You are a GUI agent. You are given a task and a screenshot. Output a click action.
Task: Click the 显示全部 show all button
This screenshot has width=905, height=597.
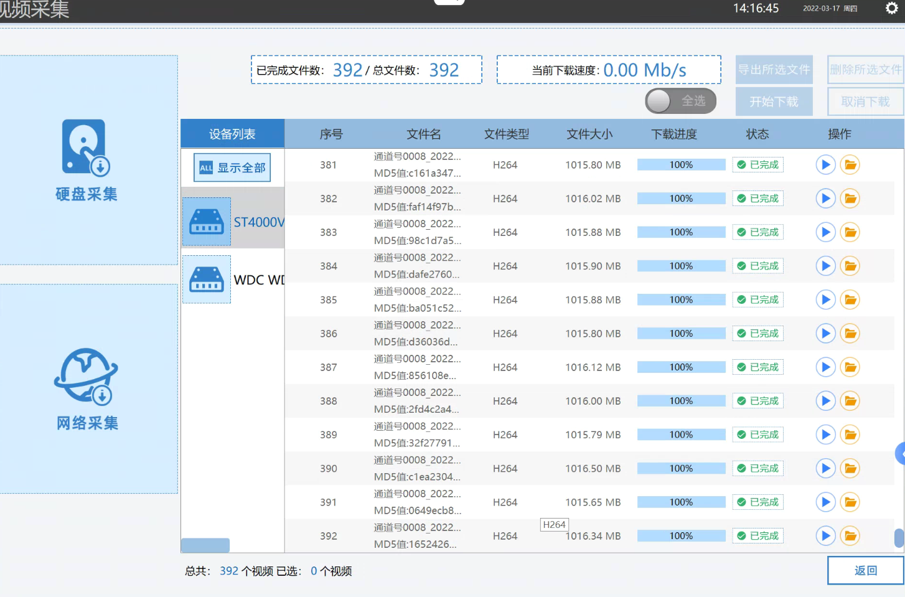coord(232,167)
